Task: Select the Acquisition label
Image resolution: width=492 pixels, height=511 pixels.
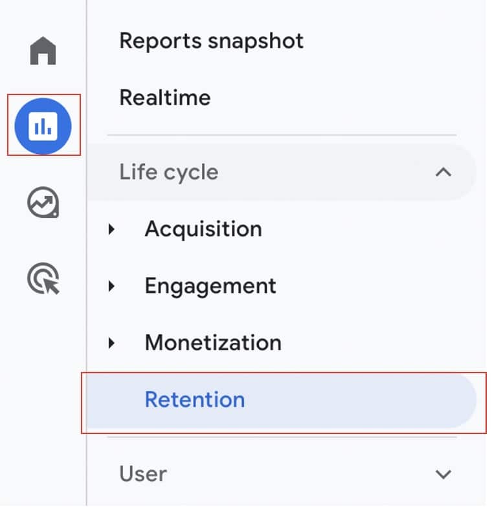Action: pyautogui.click(x=203, y=229)
